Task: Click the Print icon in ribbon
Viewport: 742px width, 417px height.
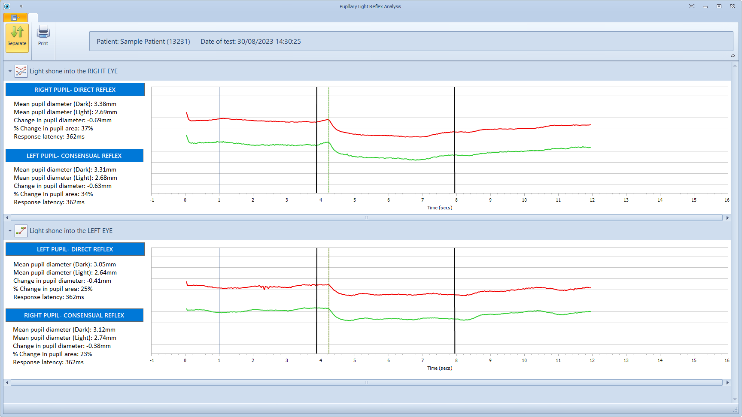Action: pyautogui.click(x=43, y=36)
